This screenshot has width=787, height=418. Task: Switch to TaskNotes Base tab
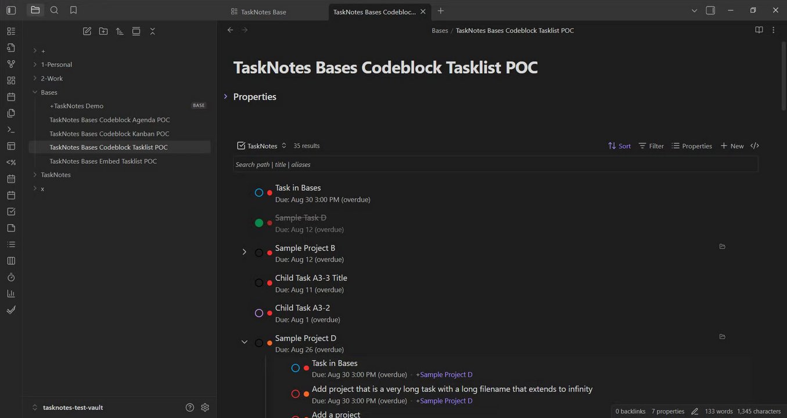[x=263, y=12]
